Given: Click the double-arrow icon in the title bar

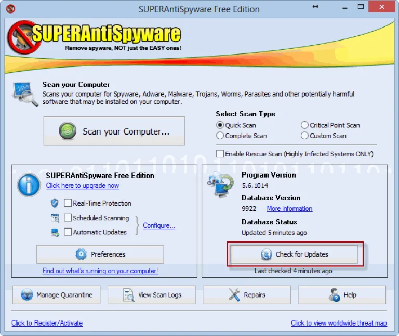Looking at the screenshot, I should click(x=315, y=7).
